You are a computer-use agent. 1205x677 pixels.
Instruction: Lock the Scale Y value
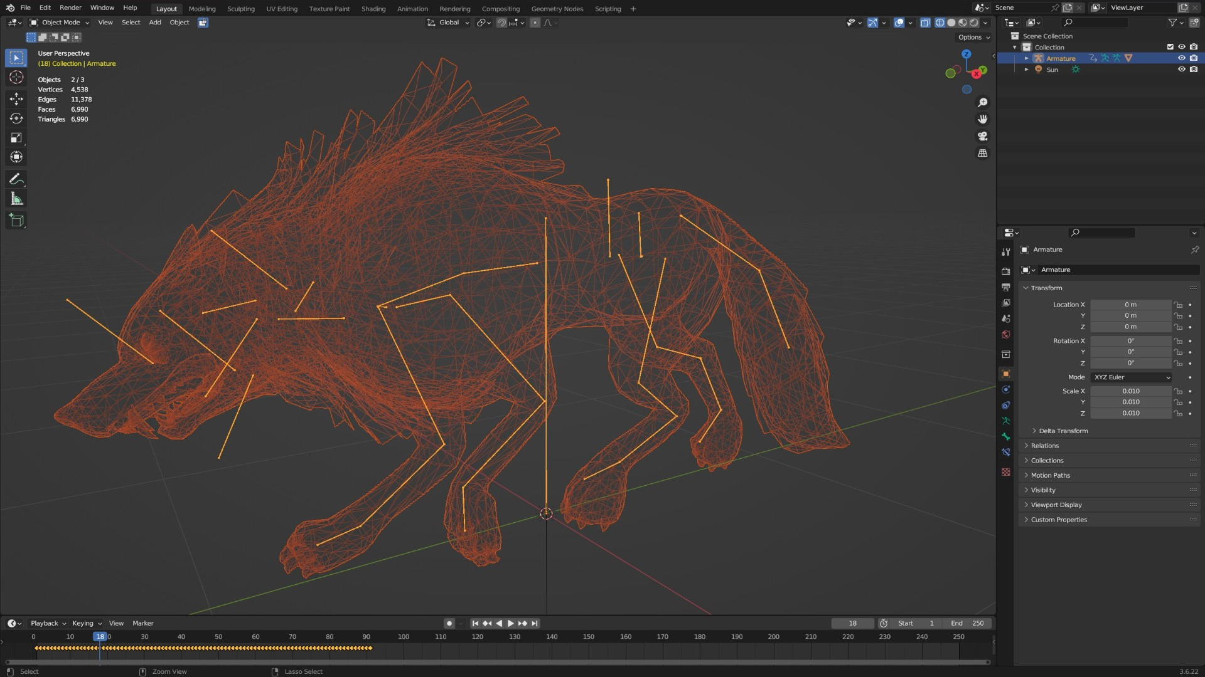coord(1178,402)
